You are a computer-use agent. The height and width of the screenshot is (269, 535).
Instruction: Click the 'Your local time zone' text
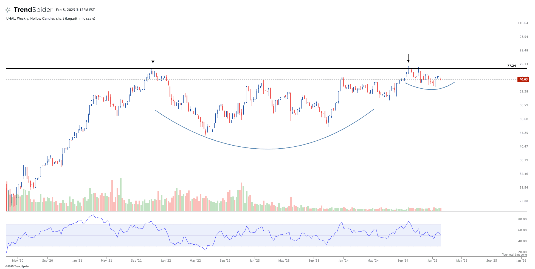pos(514,254)
